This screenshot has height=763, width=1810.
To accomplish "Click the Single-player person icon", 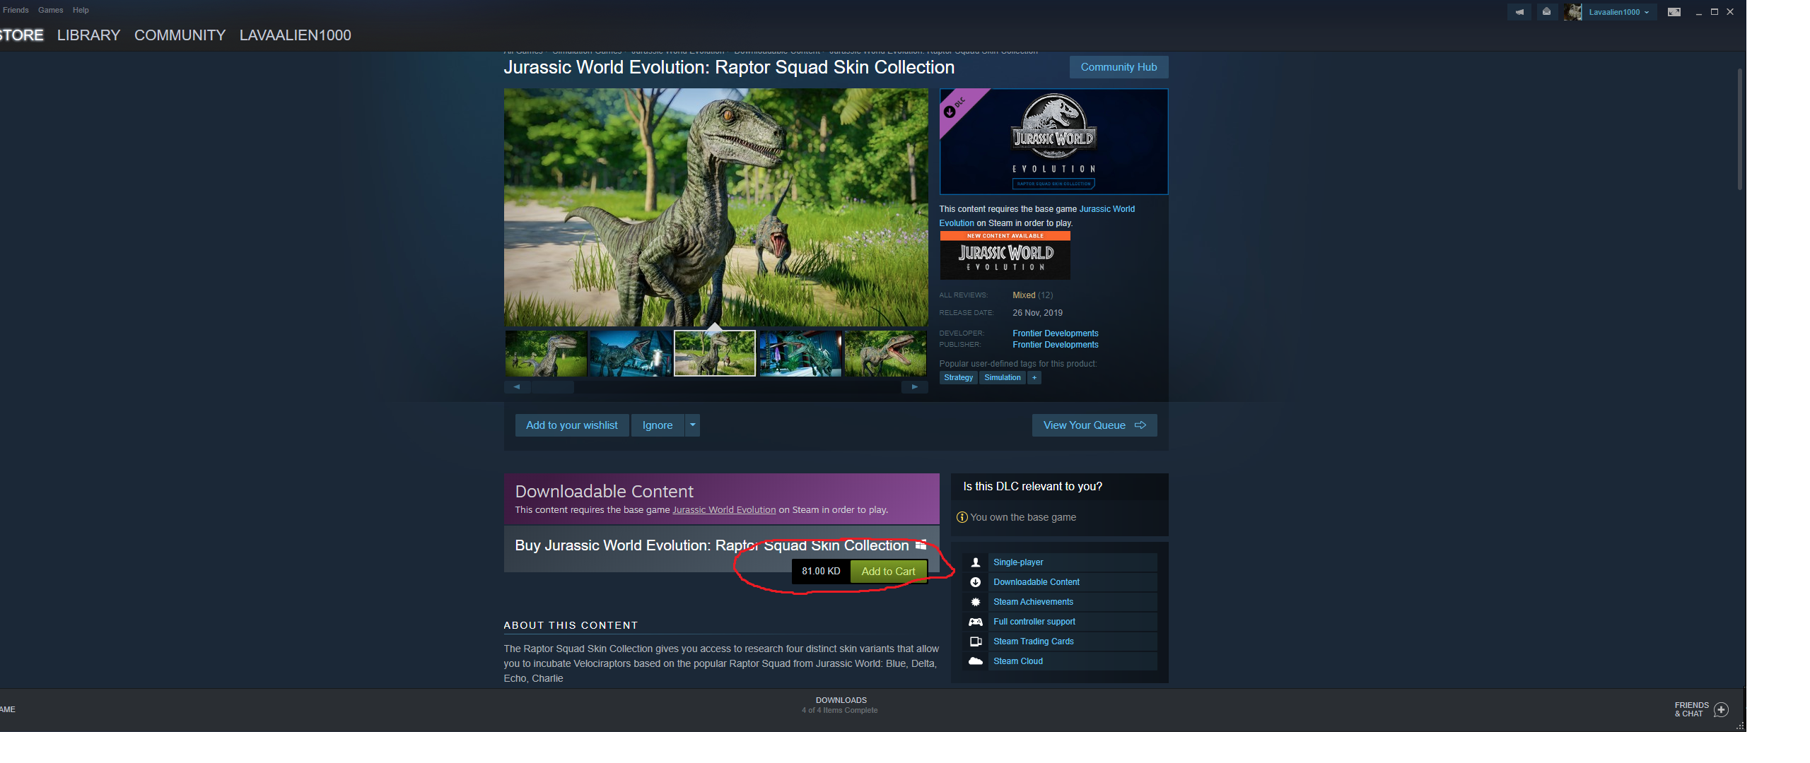I will tap(976, 562).
